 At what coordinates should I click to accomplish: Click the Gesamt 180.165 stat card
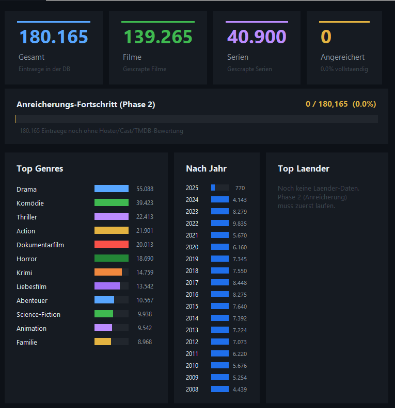tap(54, 47)
